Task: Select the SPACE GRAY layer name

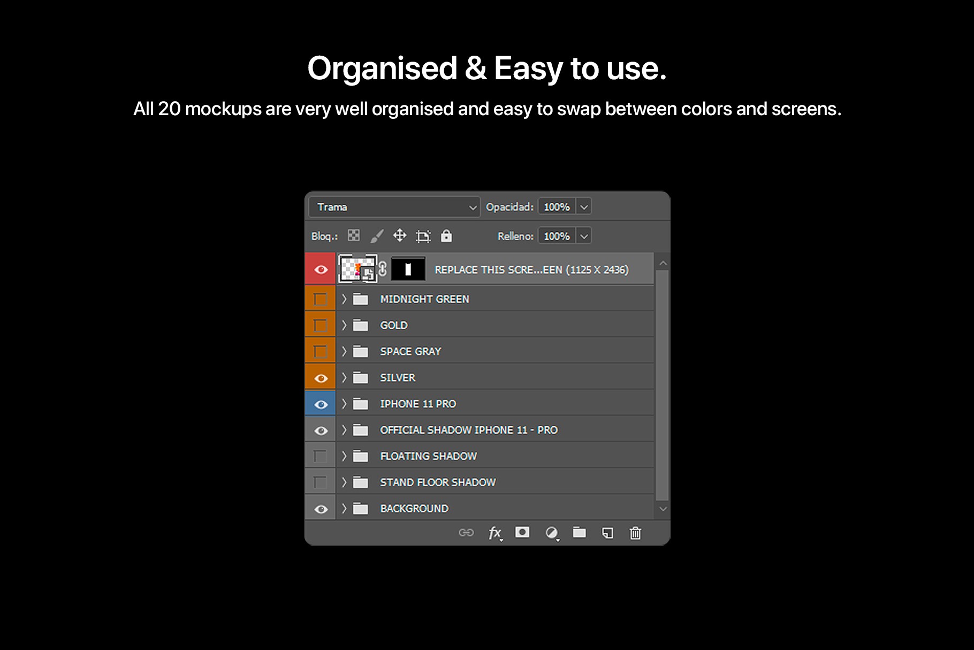Action: click(x=410, y=351)
